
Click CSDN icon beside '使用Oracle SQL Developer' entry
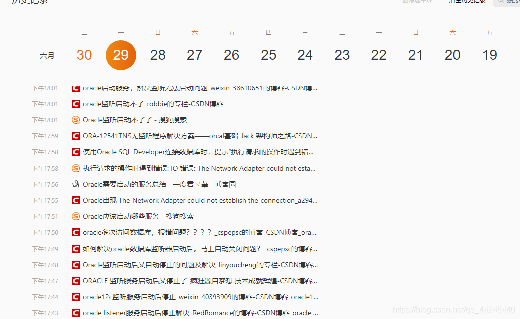point(76,152)
